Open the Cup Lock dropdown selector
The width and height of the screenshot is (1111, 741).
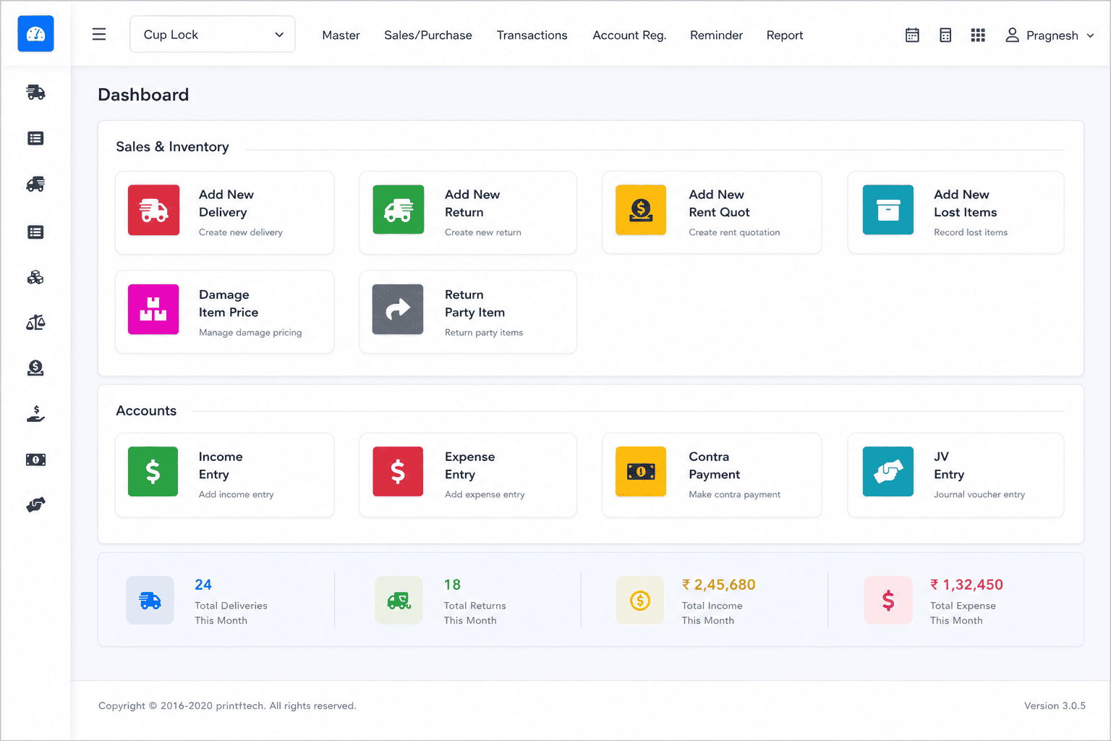[x=213, y=34]
